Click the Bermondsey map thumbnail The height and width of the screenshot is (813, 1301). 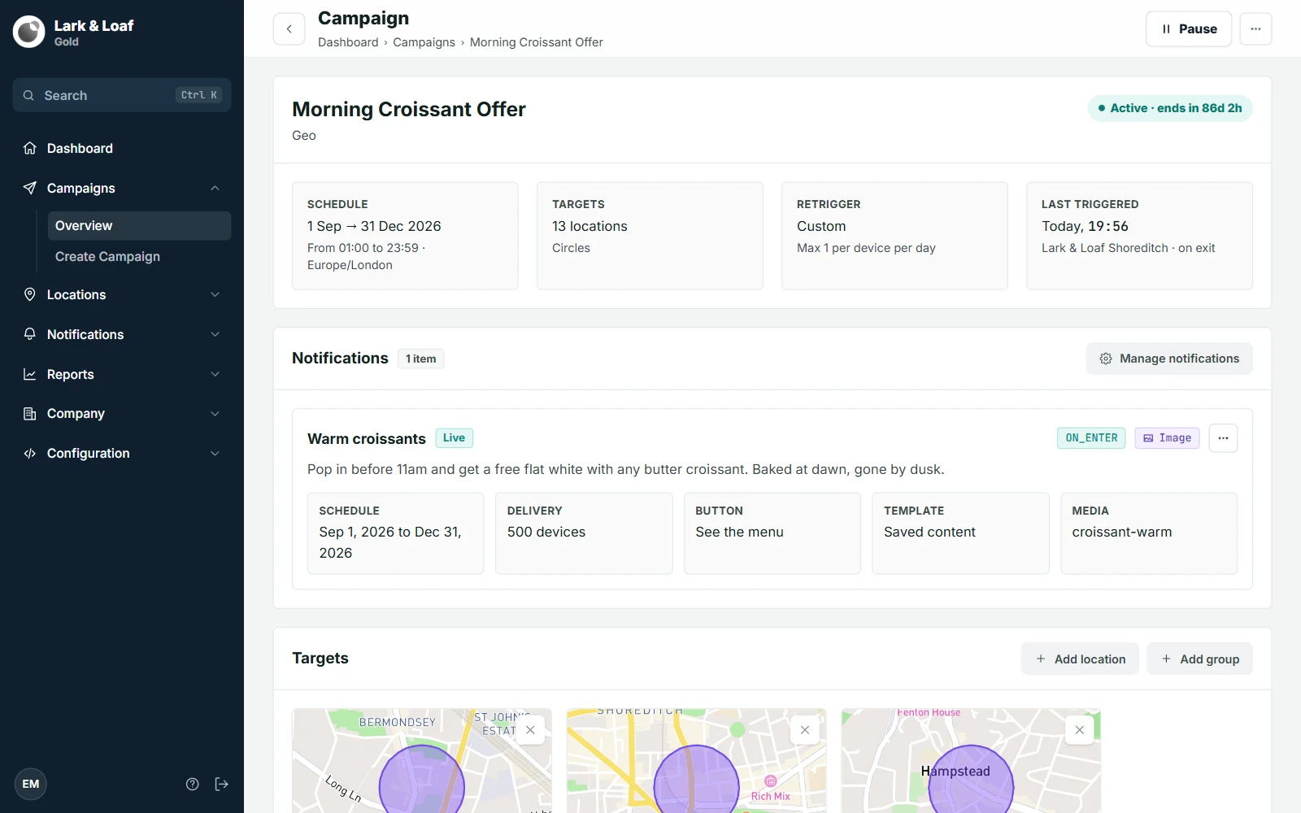click(x=422, y=760)
